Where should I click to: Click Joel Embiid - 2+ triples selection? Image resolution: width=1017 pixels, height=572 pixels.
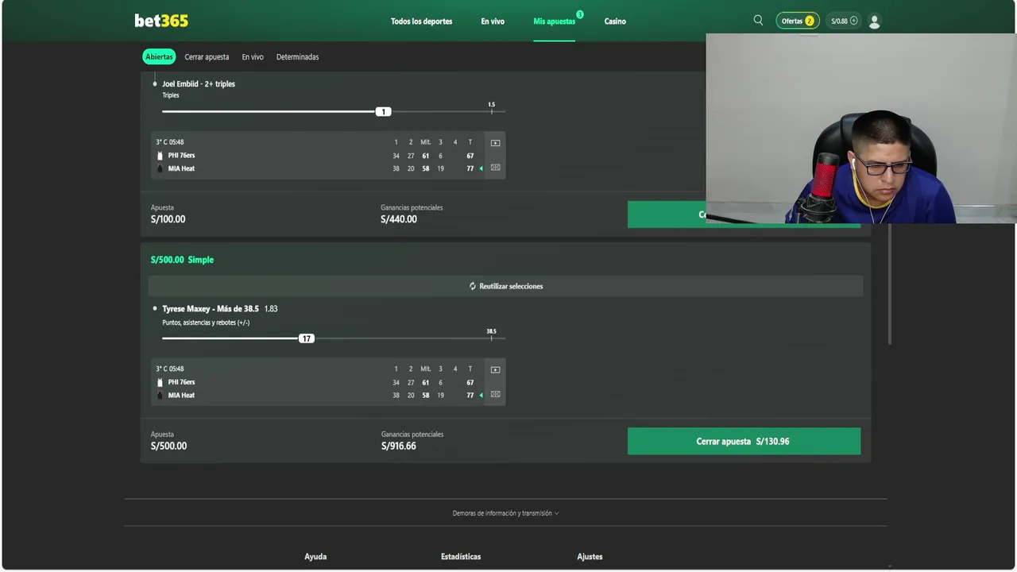[x=199, y=84]
